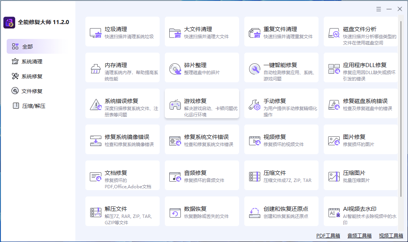Image resolution: width=408 pixels, height=242 pixels.
Task: Open the 视频修复 video repair tool
Action: [281, 139]
